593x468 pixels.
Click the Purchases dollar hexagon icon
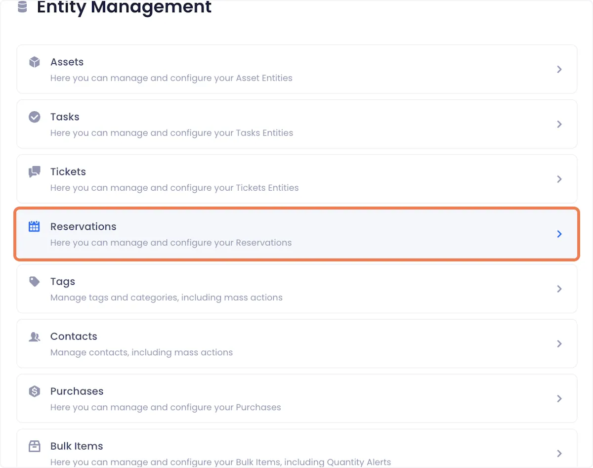(34, 391)
